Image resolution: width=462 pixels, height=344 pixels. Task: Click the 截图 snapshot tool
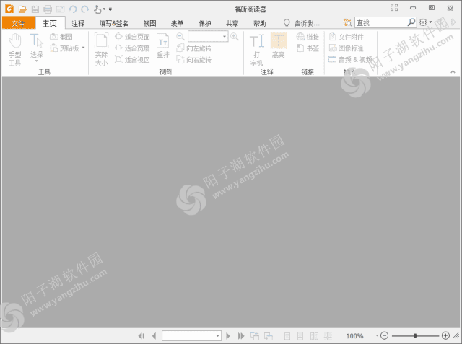[x=61, y=37]
